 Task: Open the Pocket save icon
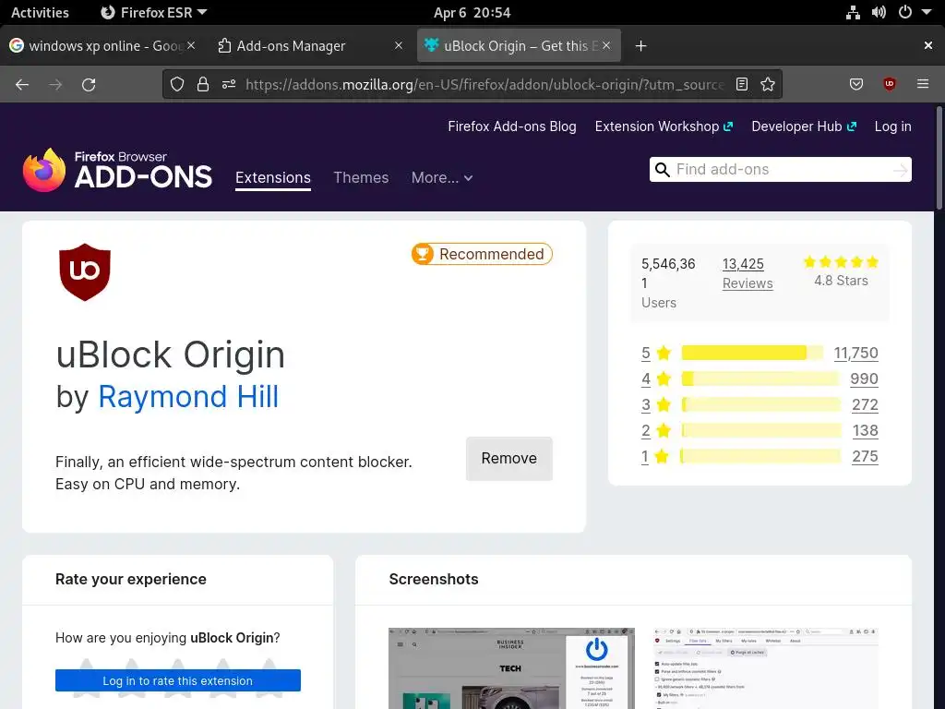pos(855,84)
